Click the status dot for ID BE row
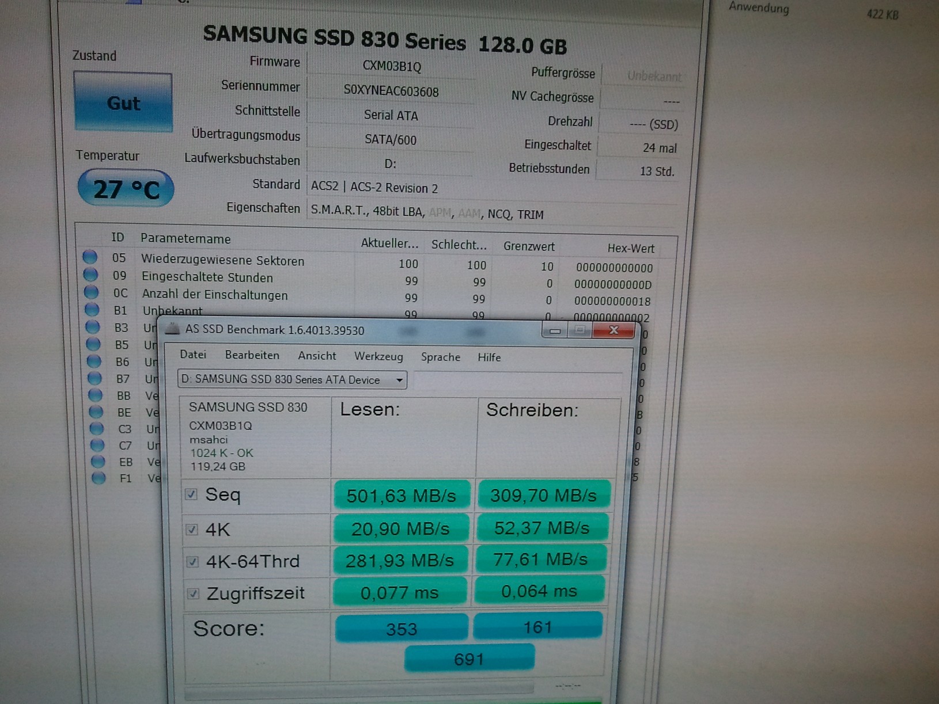This screenshot has height=704, width=939. [96, 412]
